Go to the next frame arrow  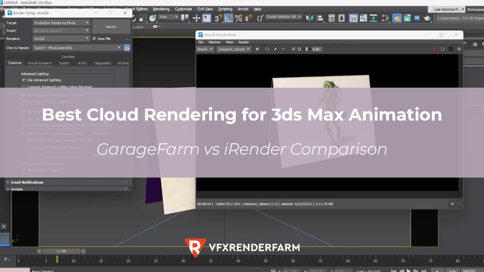point(83,251)
